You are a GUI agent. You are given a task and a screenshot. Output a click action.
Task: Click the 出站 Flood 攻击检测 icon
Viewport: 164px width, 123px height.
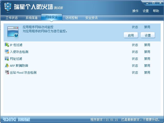tap(7, 72)
